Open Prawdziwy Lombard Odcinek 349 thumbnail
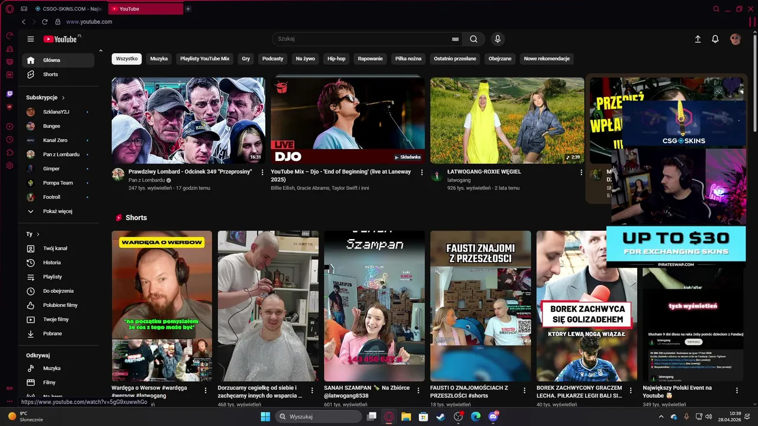The width and height of the screenshot is (758, 426). point(188,121)
